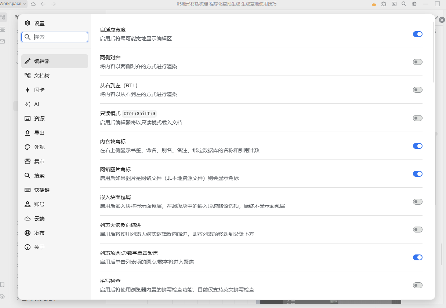This screenshot has width=446, height=308.
Task: Open the 快捷键 settings section
Action: click(42, 190)
